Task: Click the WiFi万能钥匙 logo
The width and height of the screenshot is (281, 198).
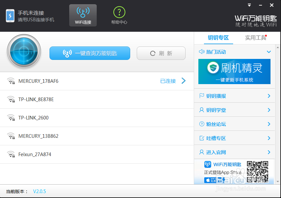Action: pyautogui.click(x=256, y=21)
